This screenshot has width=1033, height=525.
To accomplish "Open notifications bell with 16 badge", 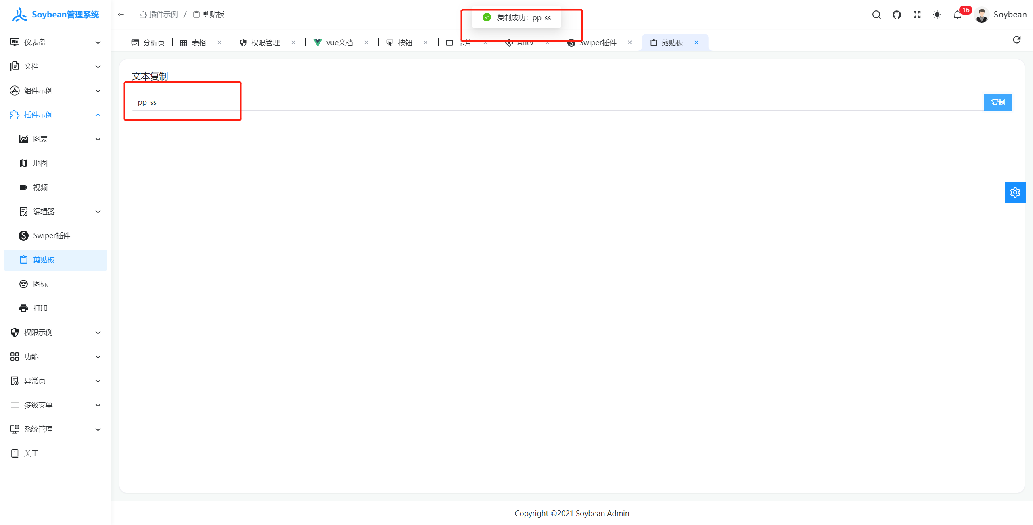I will coord(958,15).
